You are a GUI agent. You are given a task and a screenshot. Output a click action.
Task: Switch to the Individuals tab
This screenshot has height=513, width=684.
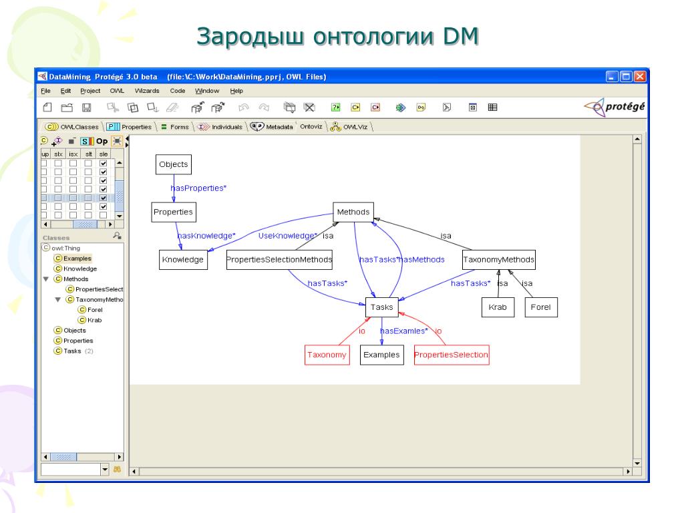click(x=220, y=127)
